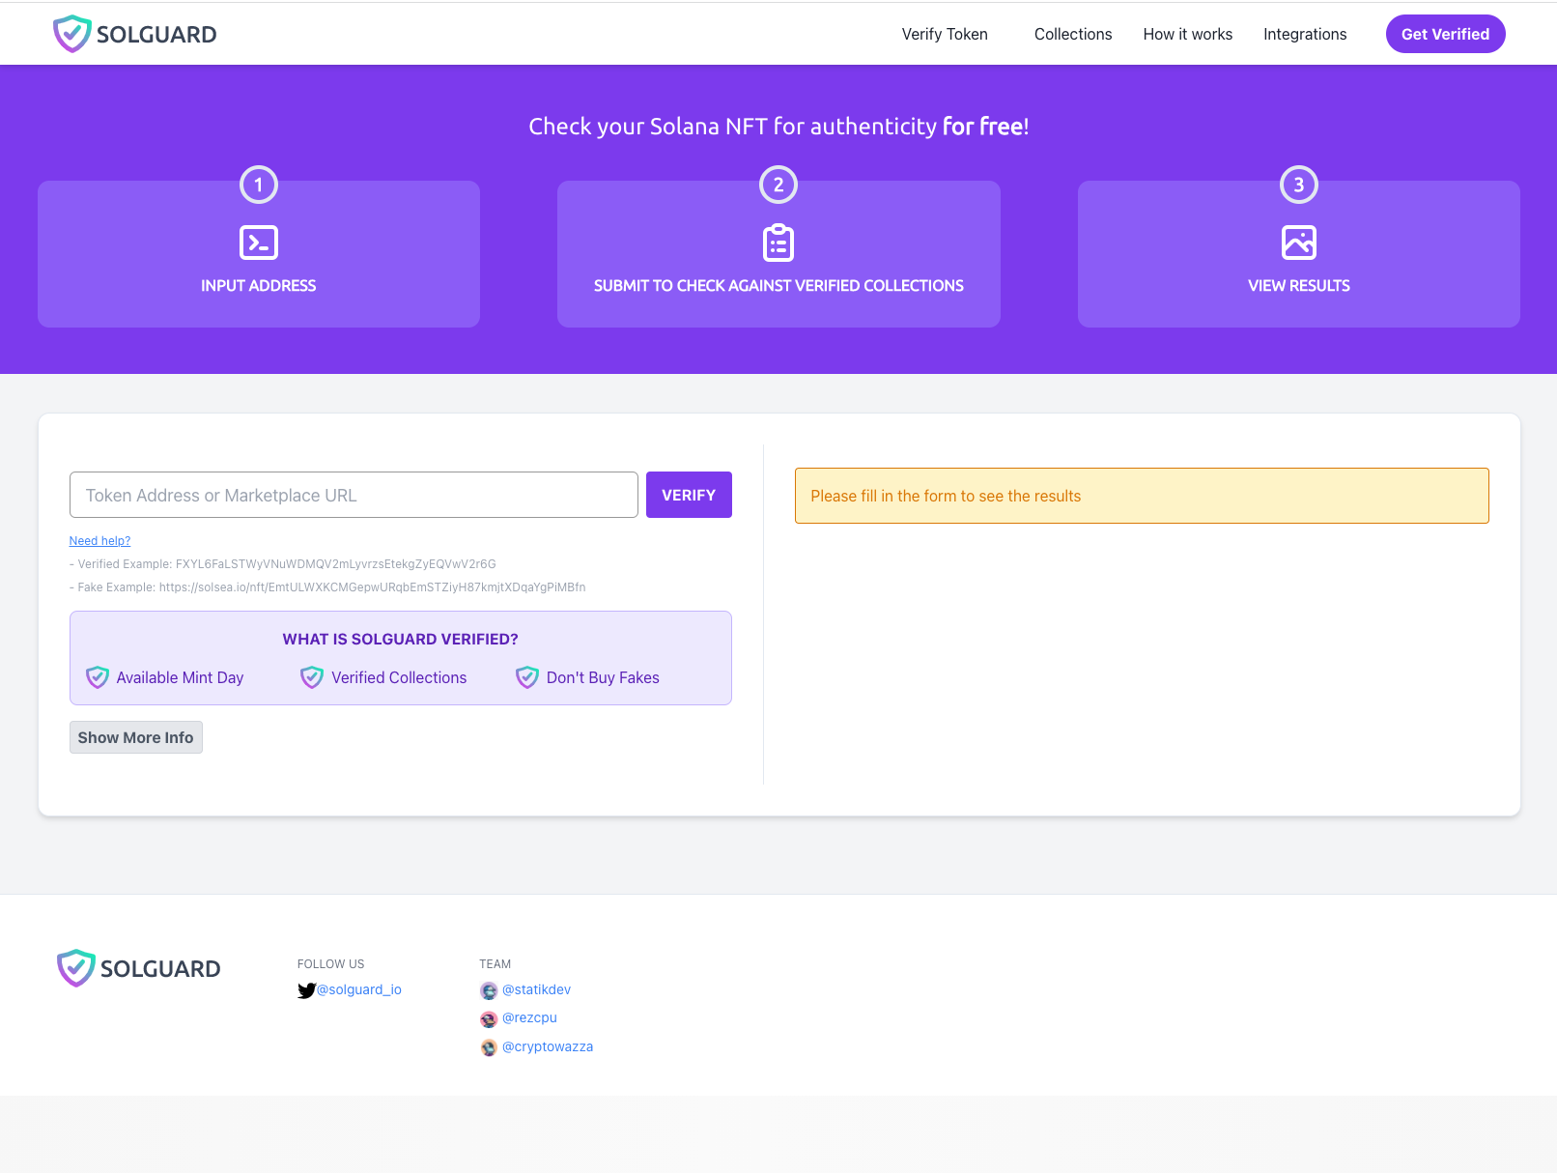1557x1173 pixels.
Task: Focus the Token Address or Marketplace URL field
Action: pyautogui.click(x=354, y=495)
